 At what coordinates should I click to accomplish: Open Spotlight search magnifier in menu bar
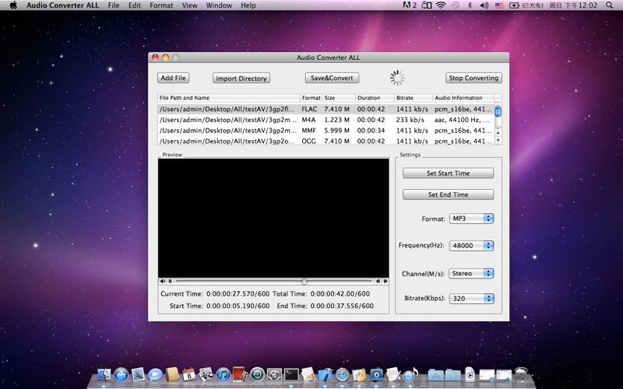tap(609, 5)
